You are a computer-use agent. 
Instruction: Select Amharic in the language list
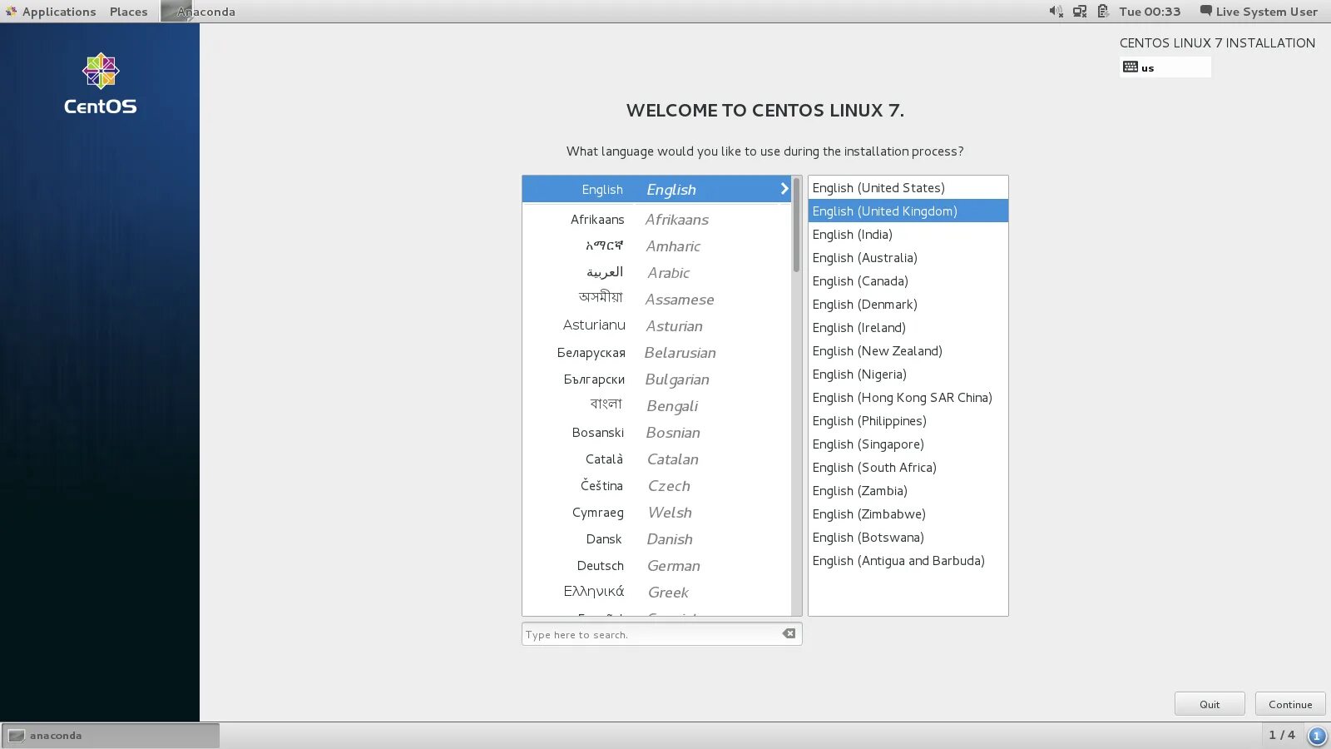656,246
